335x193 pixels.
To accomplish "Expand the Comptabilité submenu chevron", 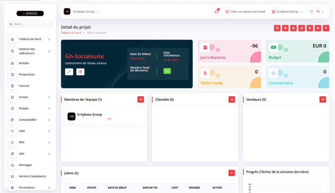I will (x=49, y=120).
